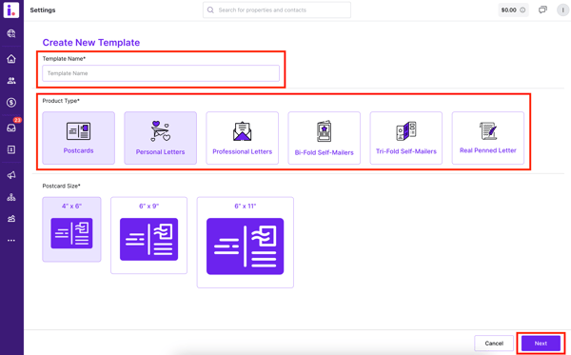Select Real Penned Letter product type
The width and height of the screenshot is (571, 355).
coord(488,138)
